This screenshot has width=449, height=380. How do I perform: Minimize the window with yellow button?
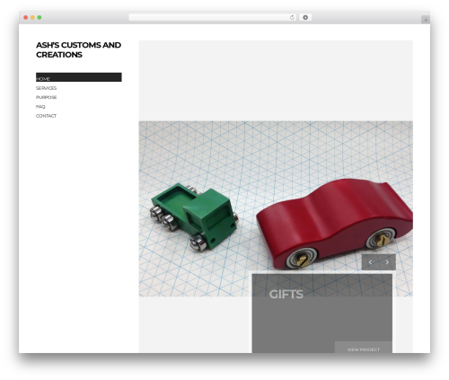pyautogui.click(x=32, y=17)
